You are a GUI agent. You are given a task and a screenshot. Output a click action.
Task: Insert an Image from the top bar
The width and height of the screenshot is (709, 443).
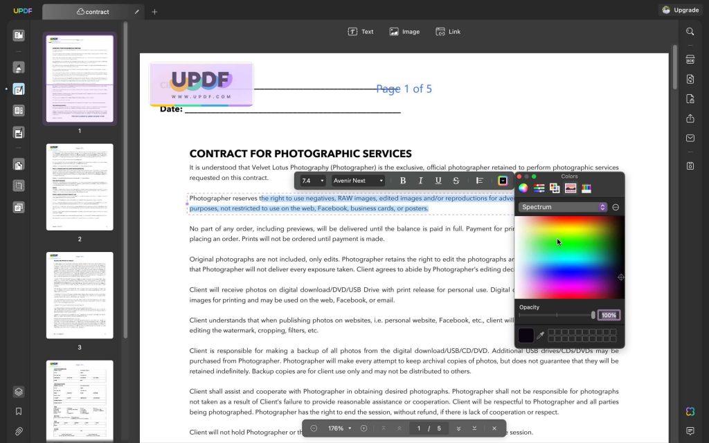tap(404, 31)
